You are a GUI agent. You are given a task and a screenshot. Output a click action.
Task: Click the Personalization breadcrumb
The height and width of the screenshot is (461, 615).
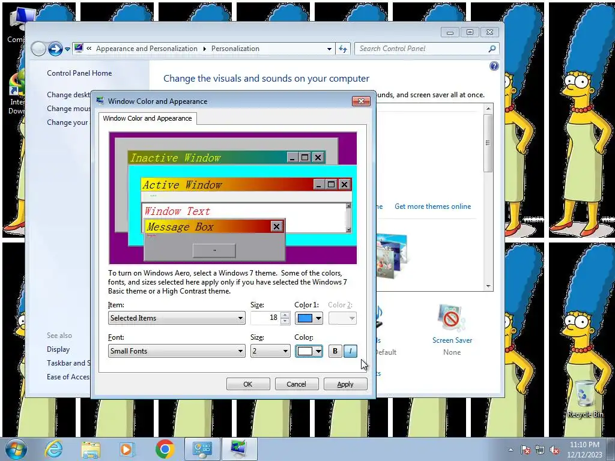[235, 49]
